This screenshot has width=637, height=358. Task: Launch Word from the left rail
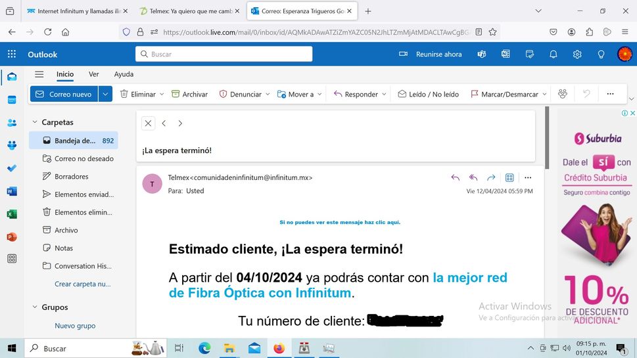pyautogui.click(x=12, y=191)
